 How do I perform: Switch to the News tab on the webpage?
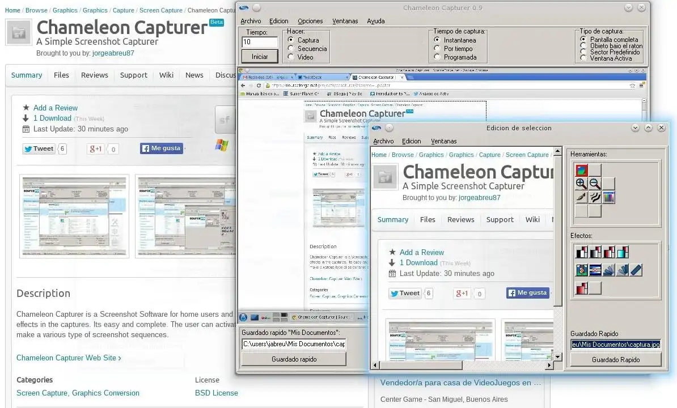coord(194,75)
